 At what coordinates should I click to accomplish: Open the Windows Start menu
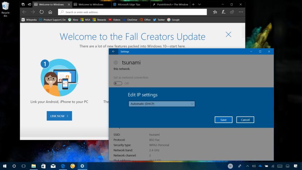pos(5,166)
